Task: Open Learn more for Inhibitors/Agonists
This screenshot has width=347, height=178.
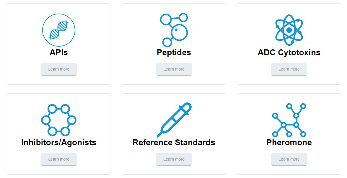Action: coord(59,159)
